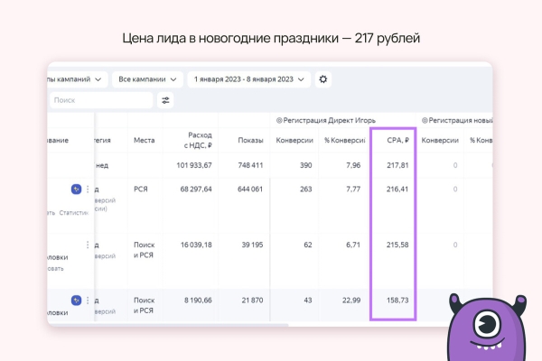Image resolution: width=542 pixels, height=361 pixels.
Task: Open the Статистика link in the first campaign row
Action: (74, 213)
